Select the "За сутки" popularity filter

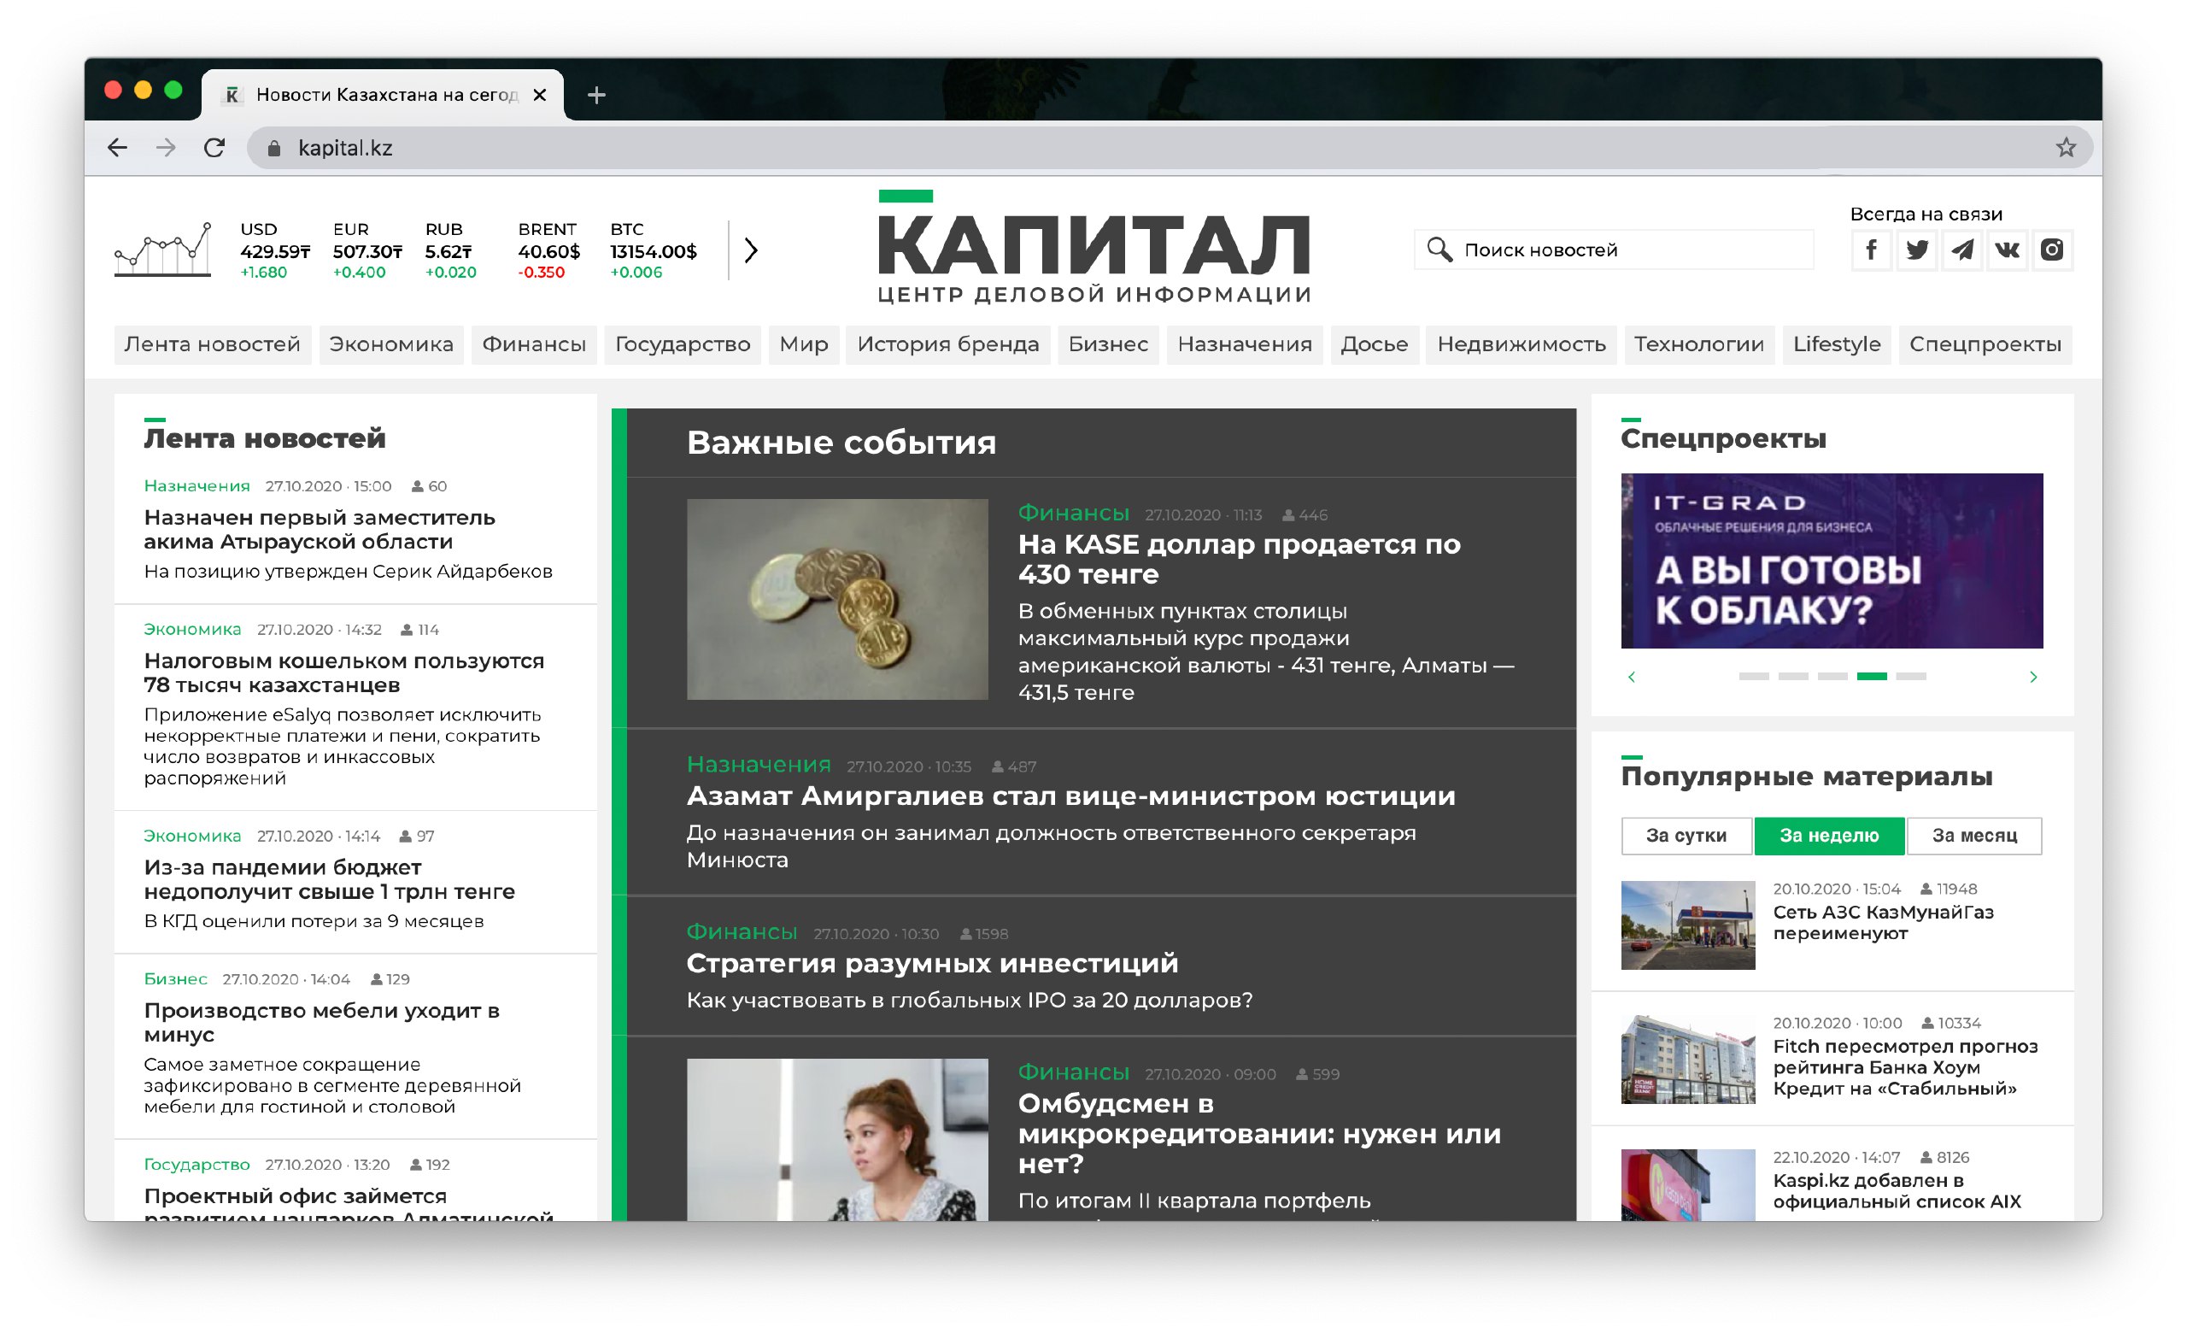pyautogui.click(x=1686, y=835)
